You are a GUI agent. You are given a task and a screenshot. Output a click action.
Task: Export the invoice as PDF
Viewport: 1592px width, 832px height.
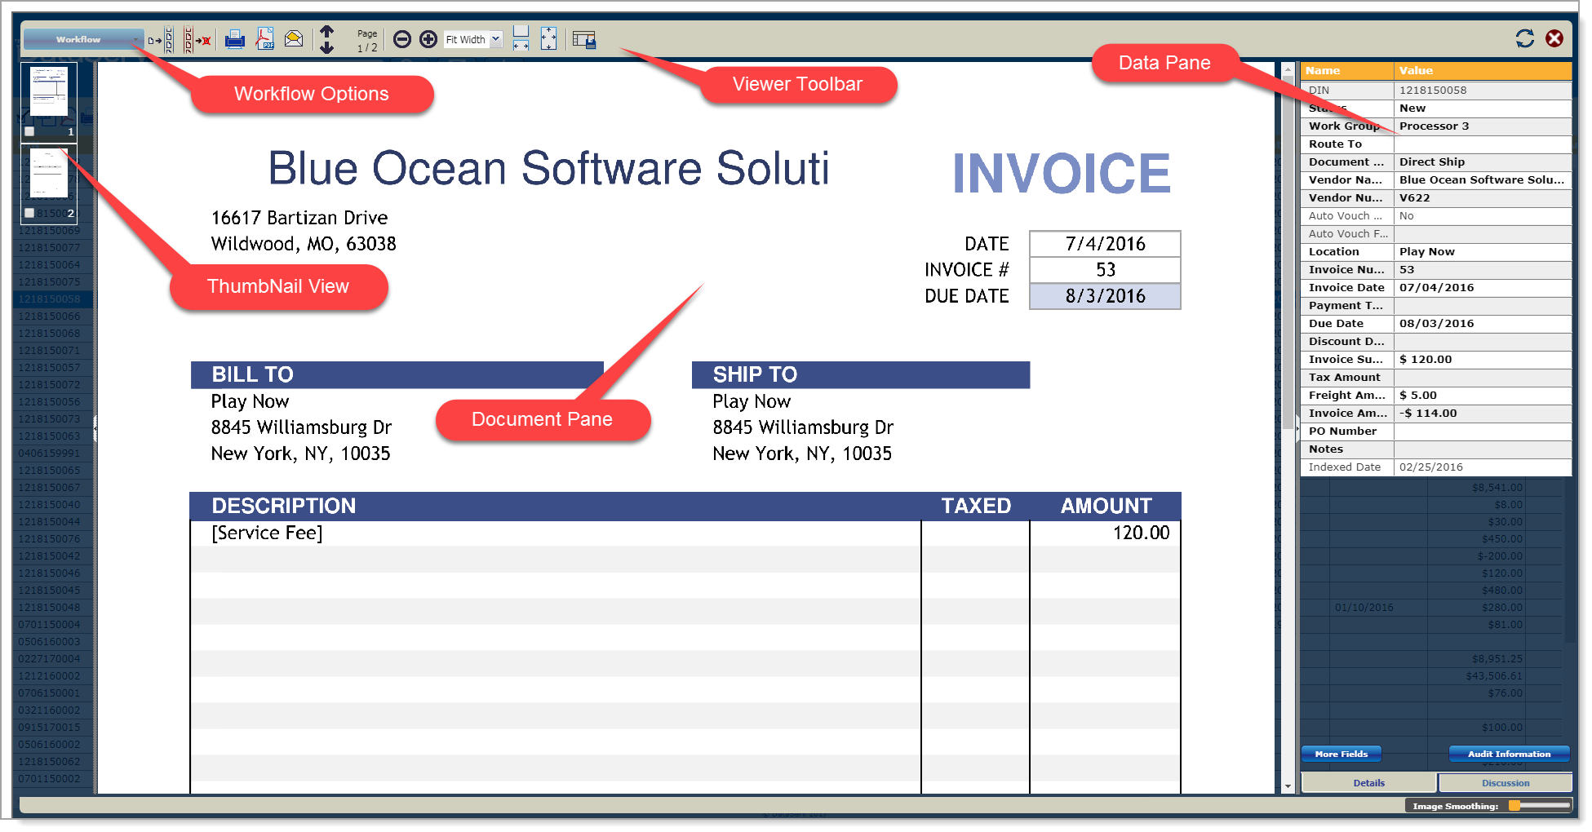pyautogui.click(x=265, y=39)
